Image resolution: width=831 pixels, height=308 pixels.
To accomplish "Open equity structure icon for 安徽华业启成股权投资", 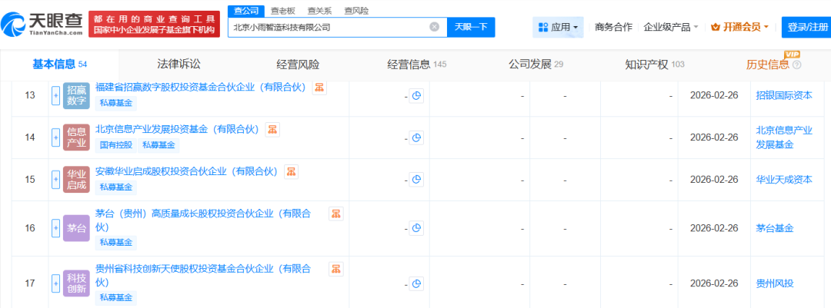I will tap(292, 171).
